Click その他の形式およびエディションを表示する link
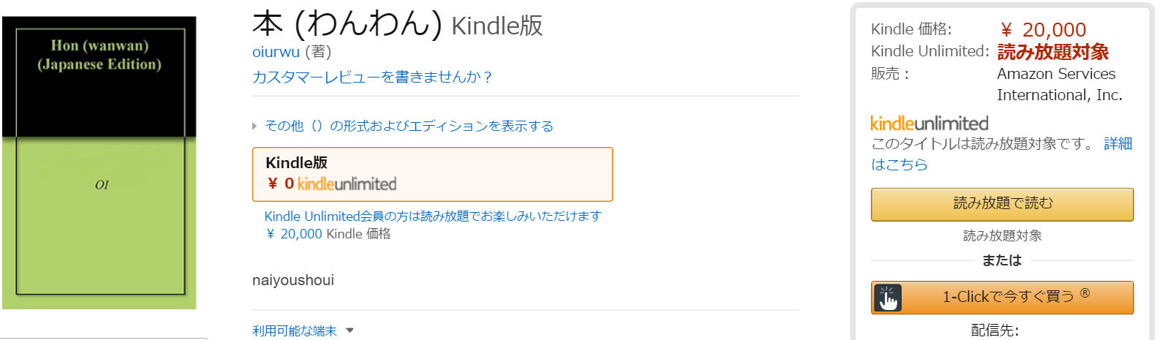1159x340 pixels. 409,126
